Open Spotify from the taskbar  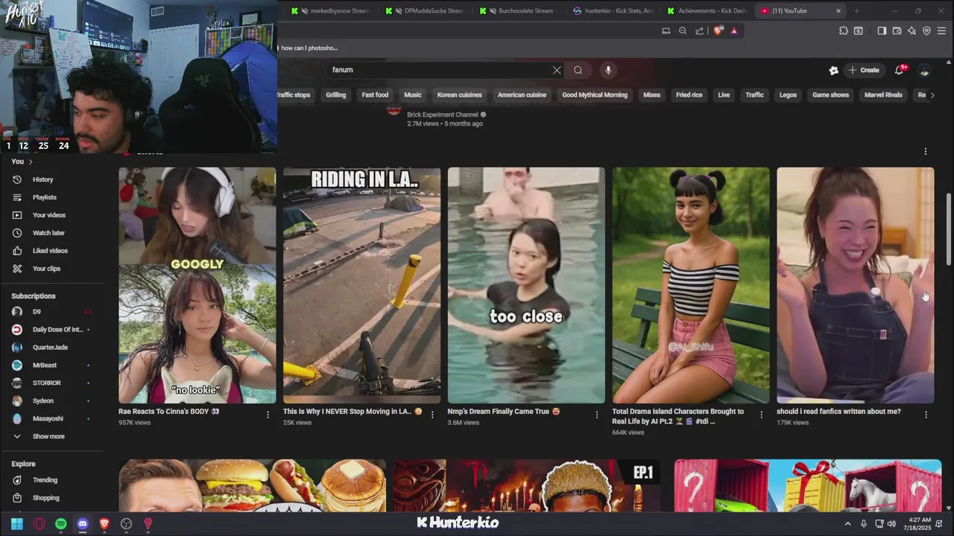pyautogui.click(x=61, y=524)
